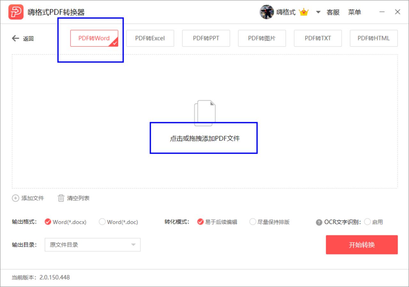Switch to PDF转图片 tab
The width and height of the screenshot is (409, 287).
click(262, 38)
